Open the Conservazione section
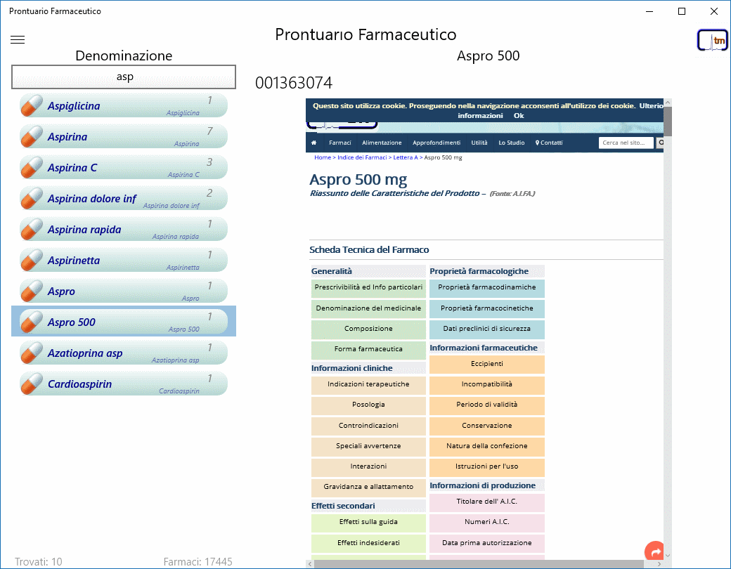The width and height of the screenshot is (731, 569). click(x=486, y=426)
